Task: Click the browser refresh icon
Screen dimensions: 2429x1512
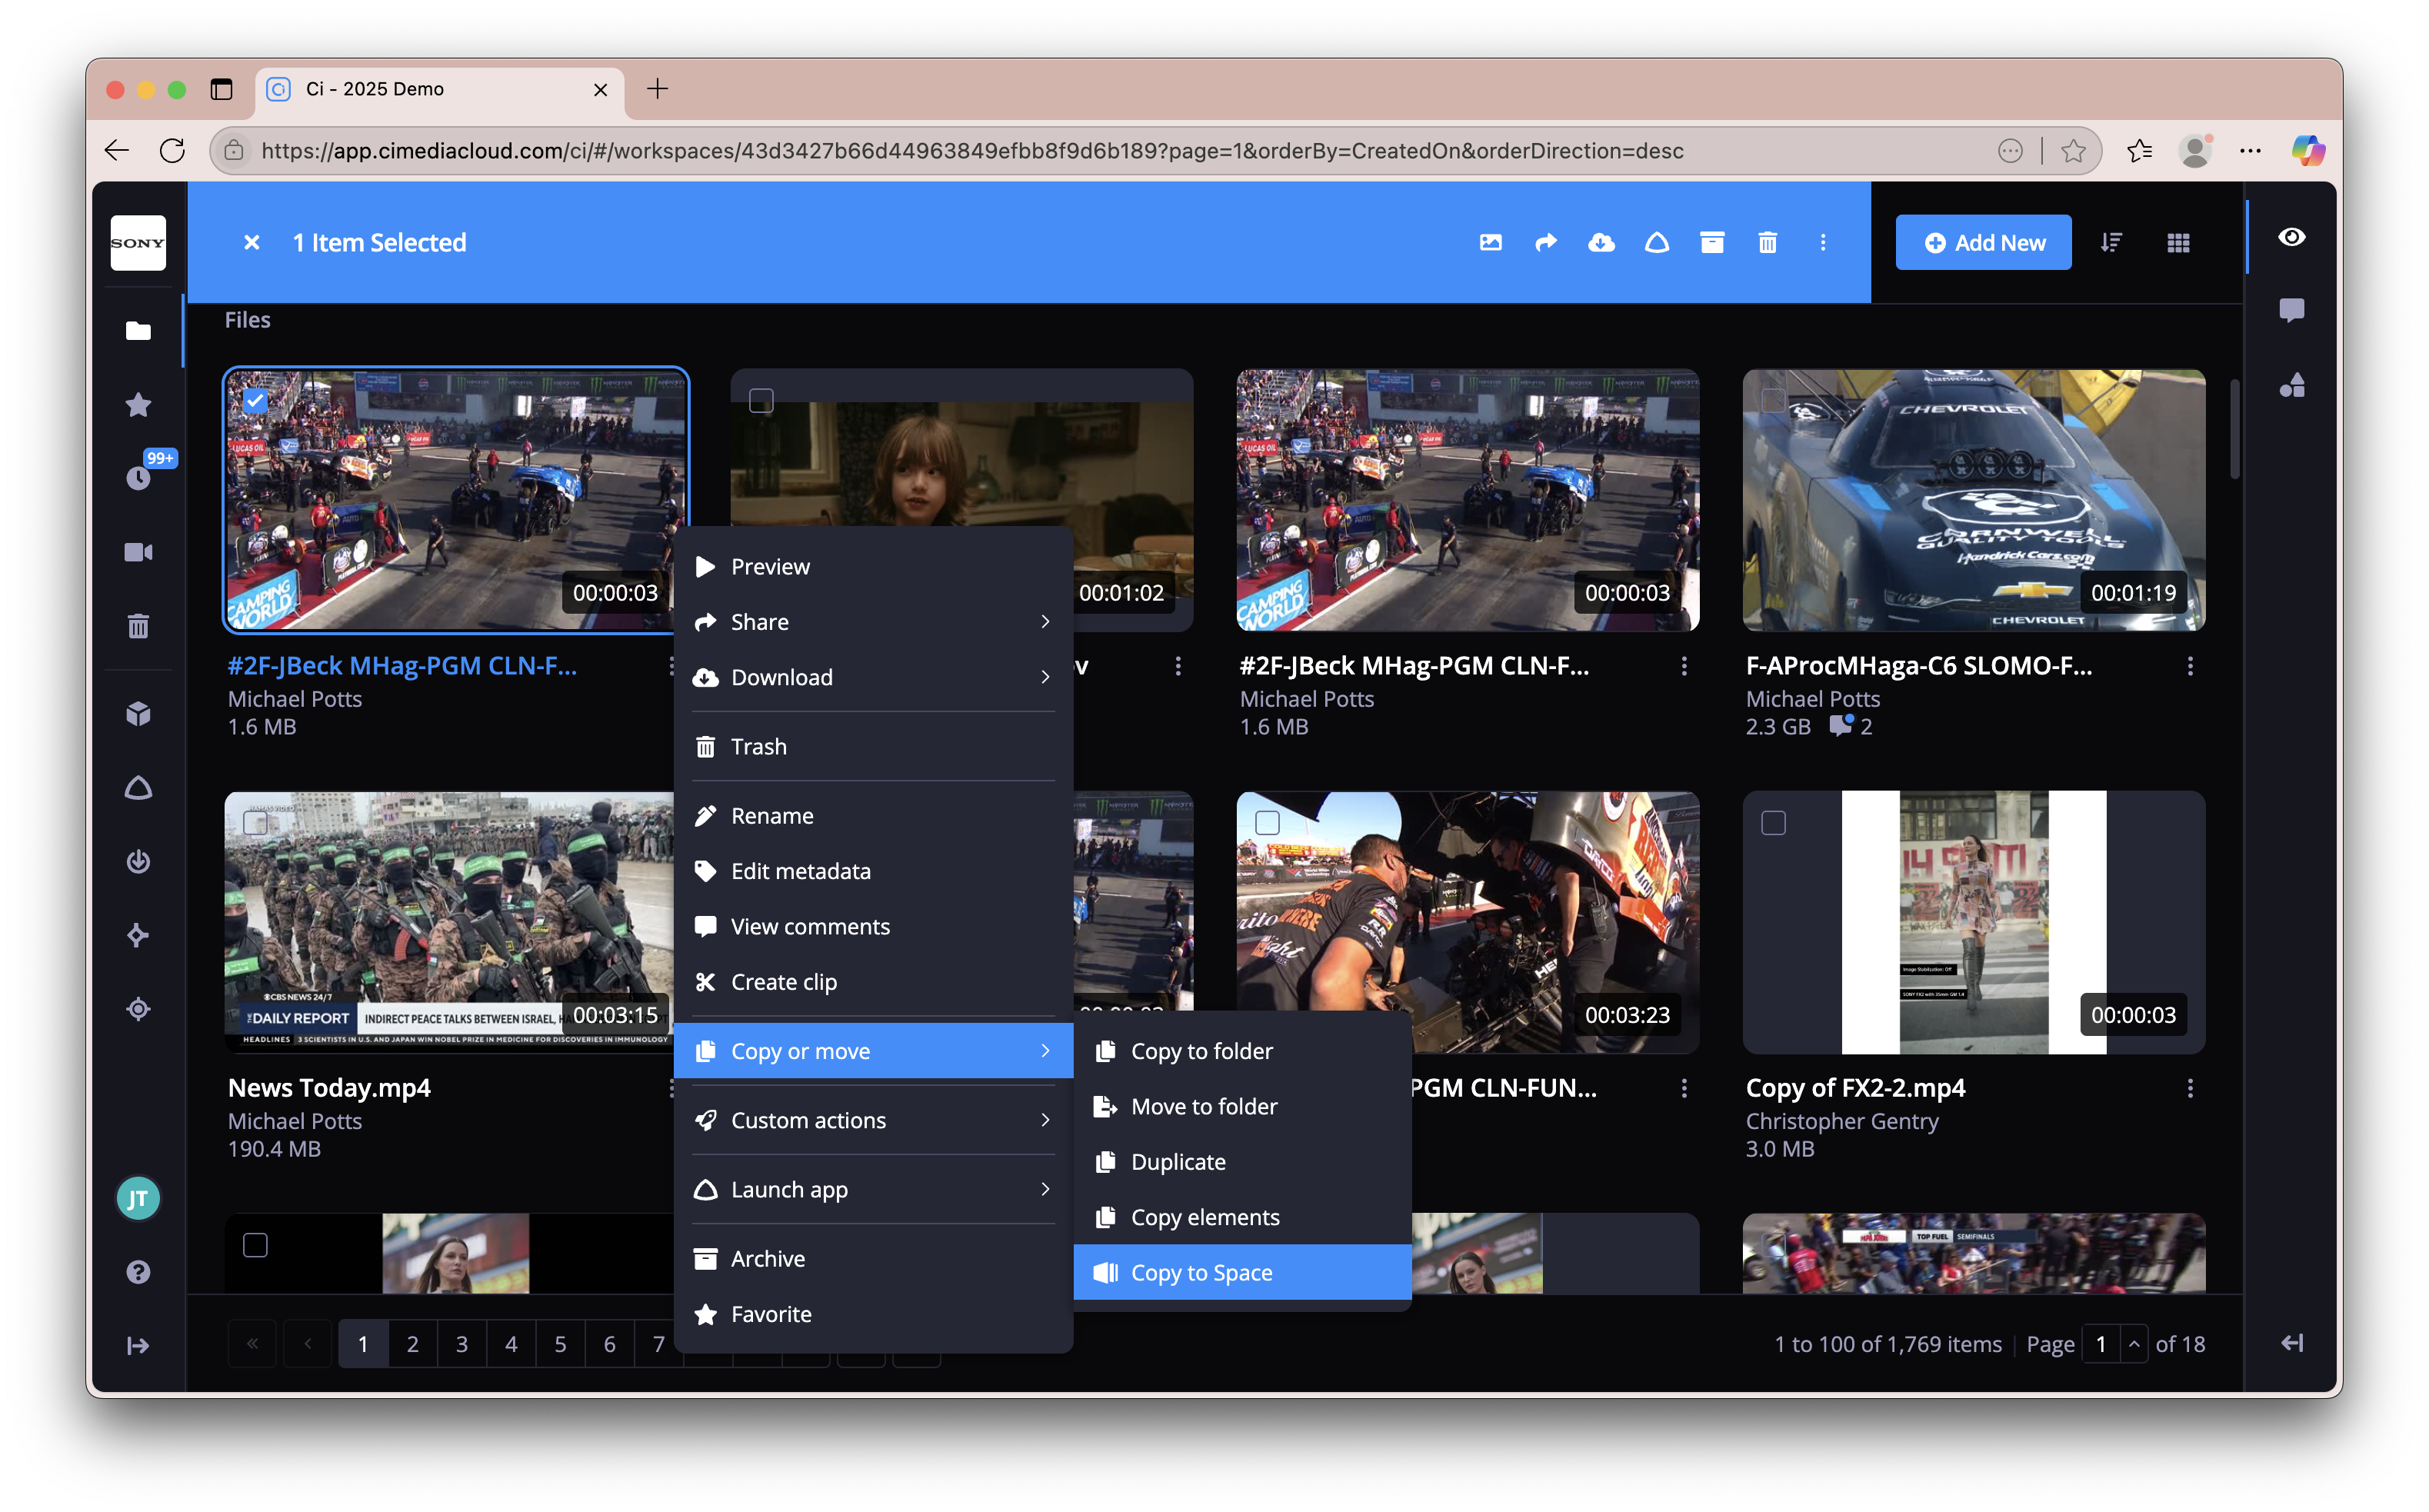Action: coord(172,150)
